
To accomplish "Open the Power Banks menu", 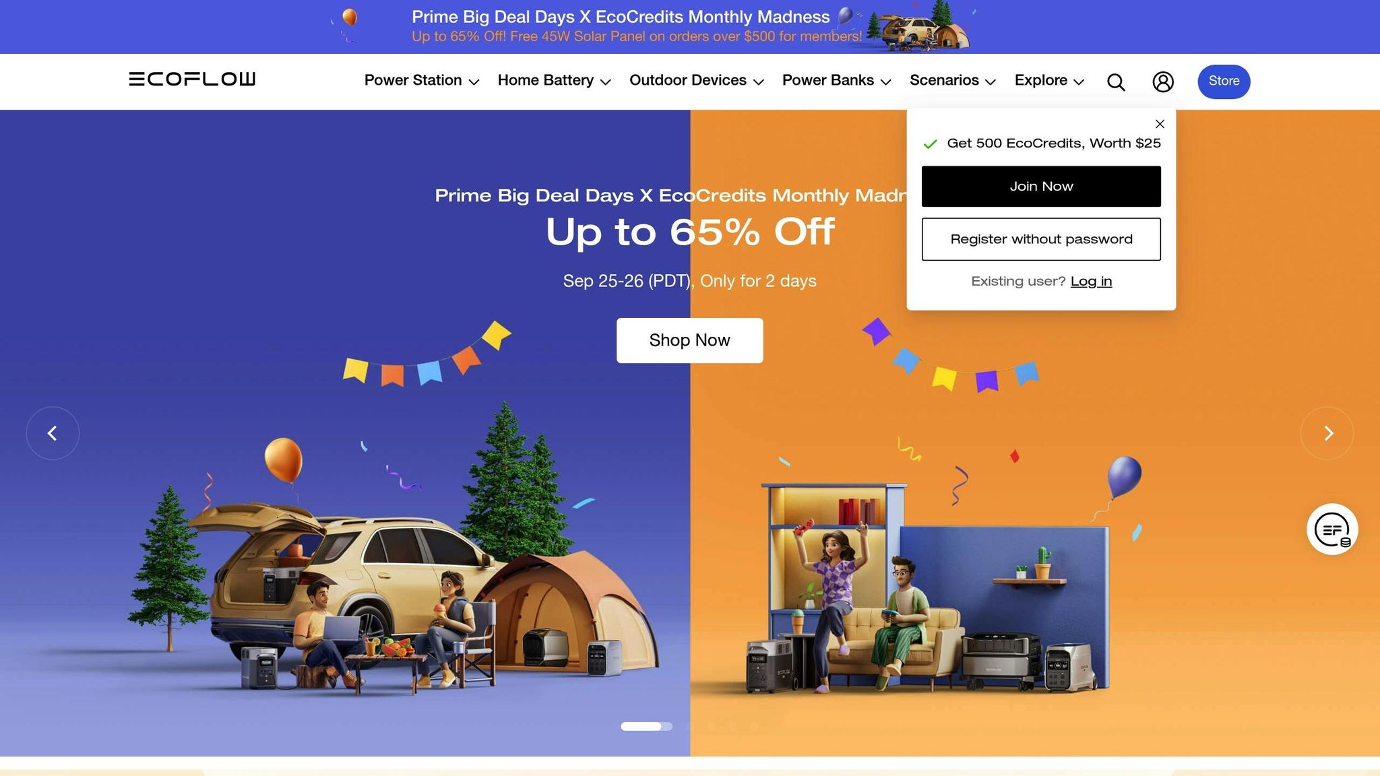I will click(x=836, y=81).
